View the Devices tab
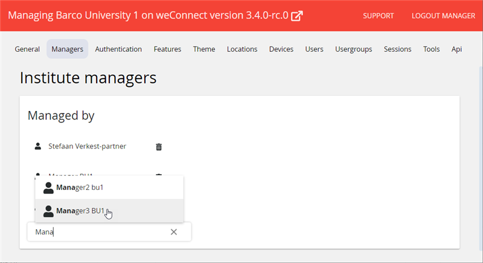 point(281,49)
